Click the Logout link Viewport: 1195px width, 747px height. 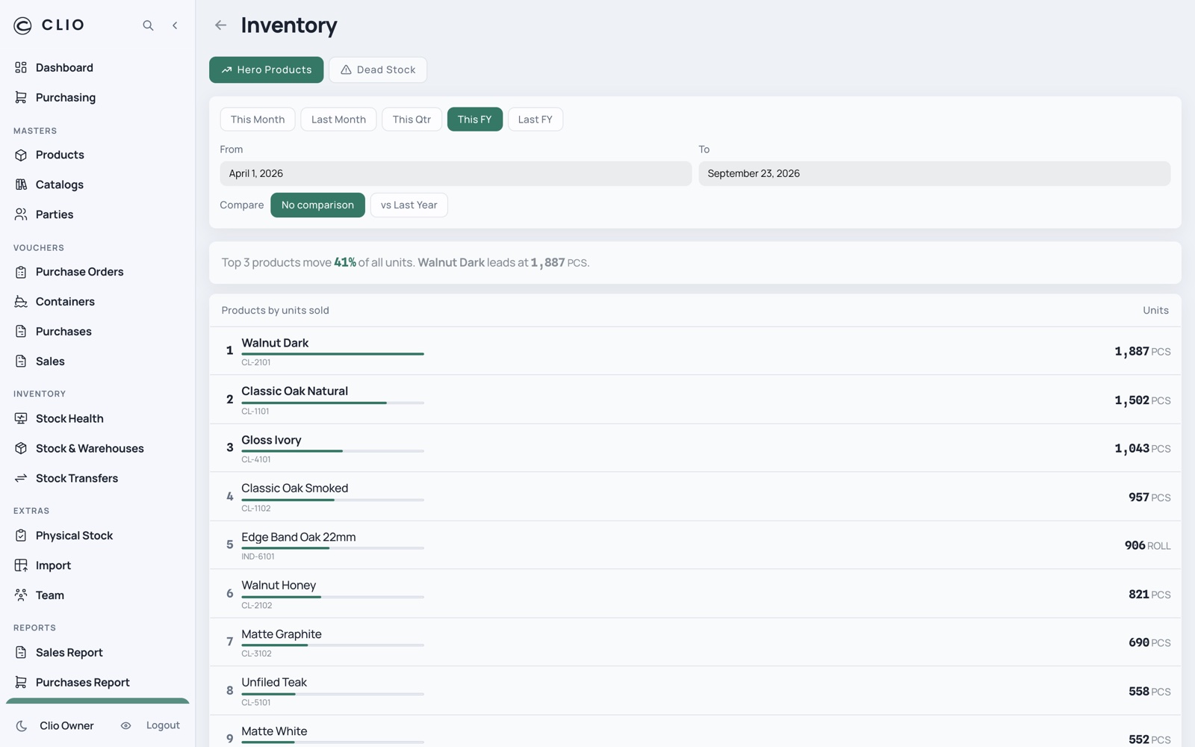pos(163,726)
